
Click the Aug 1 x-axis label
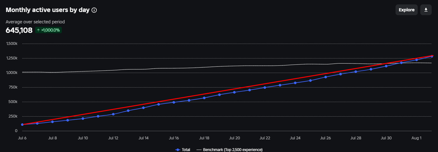416,138
